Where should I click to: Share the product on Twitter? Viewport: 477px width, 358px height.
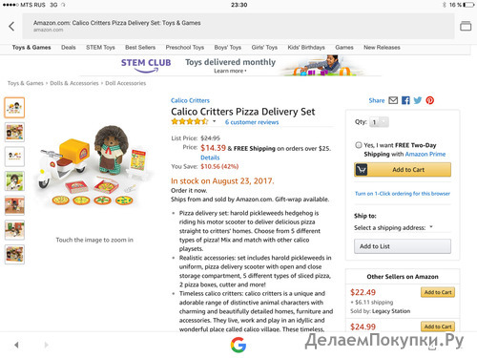coord(418,100)
